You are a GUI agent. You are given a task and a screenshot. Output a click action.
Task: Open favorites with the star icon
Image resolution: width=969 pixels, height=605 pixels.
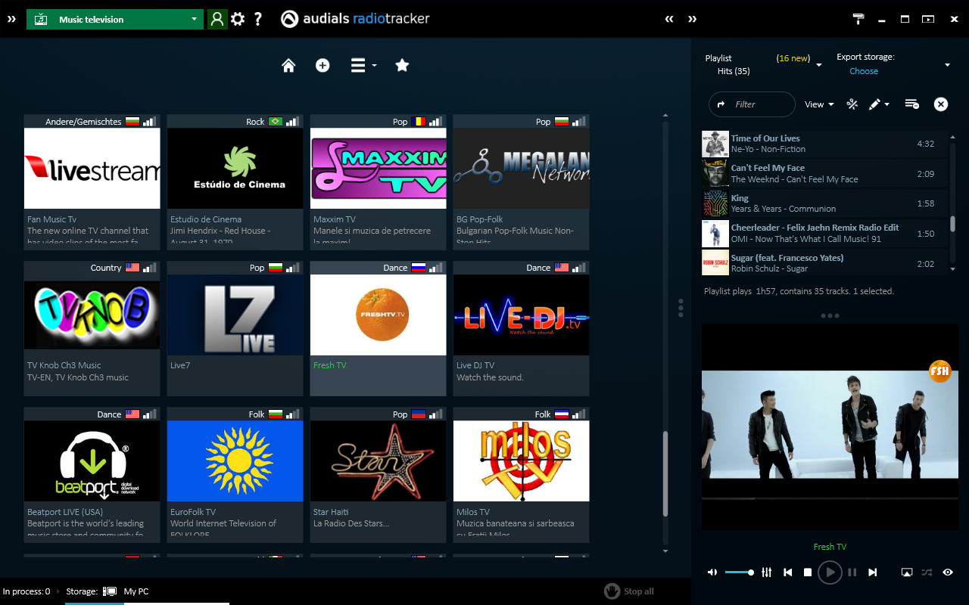click(402, 66)
